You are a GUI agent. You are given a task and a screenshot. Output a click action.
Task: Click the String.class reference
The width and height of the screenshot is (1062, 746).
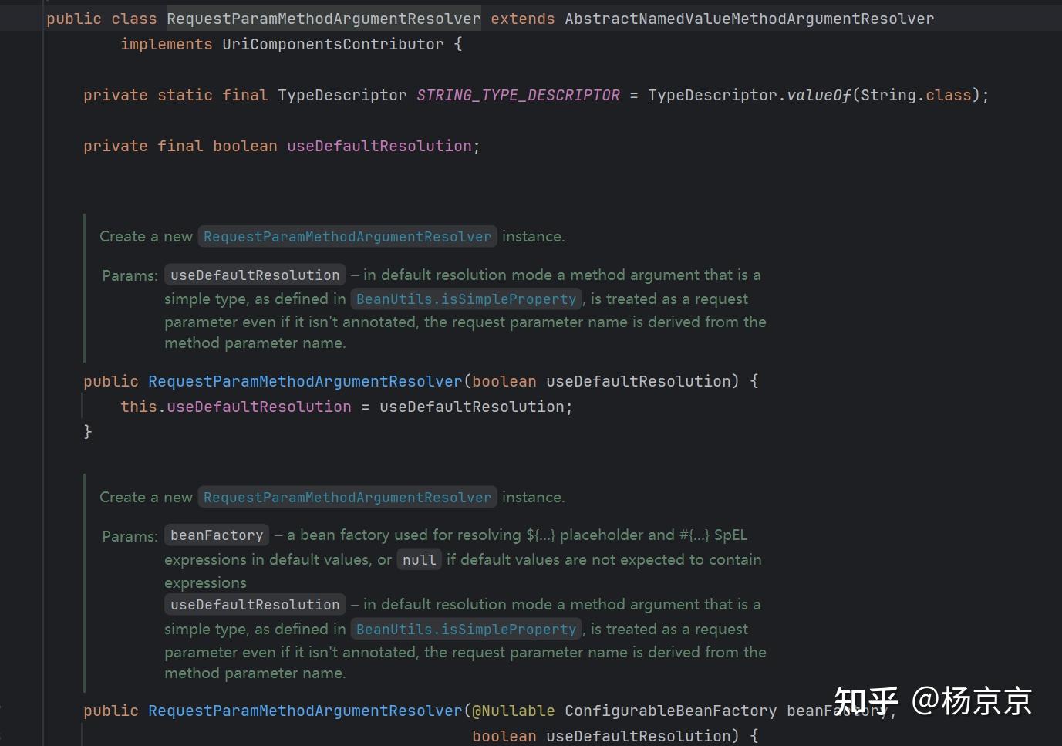(915, 94)
